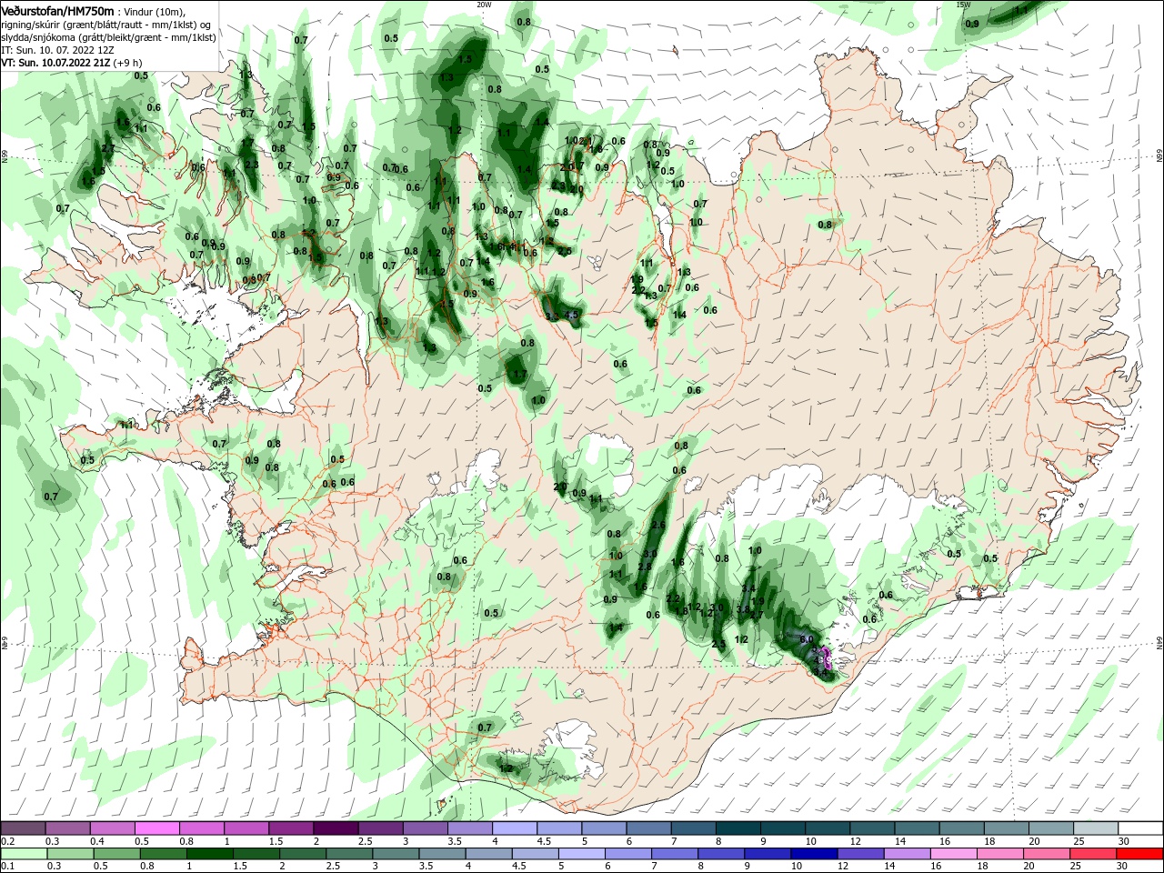
Task: Select the dark mauve swatch labeled 0.2
Action: click(23, 828)
